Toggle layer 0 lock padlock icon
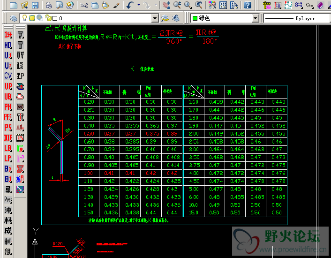Viewport: 331px width, 258px height. (x=48, y=18)
